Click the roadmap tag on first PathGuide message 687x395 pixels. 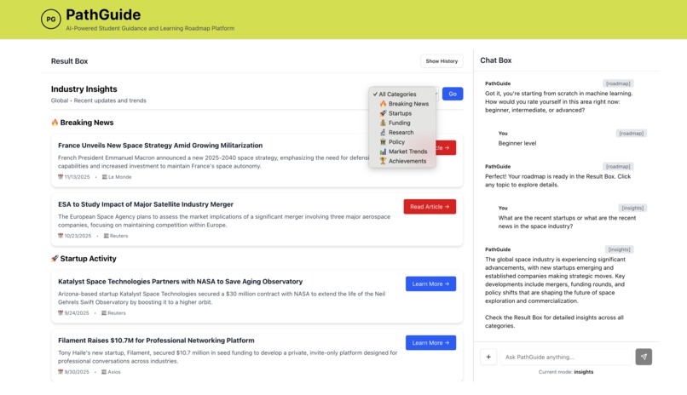coord(618,83)
